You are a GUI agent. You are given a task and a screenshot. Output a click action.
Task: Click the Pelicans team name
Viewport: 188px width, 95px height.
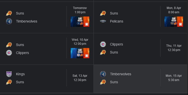(x=116, y=21)
